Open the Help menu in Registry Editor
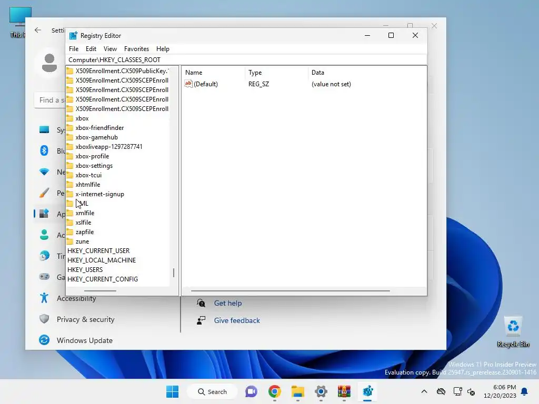The height and width of the screenshot is (404, 539). click(x=163, y=49)
